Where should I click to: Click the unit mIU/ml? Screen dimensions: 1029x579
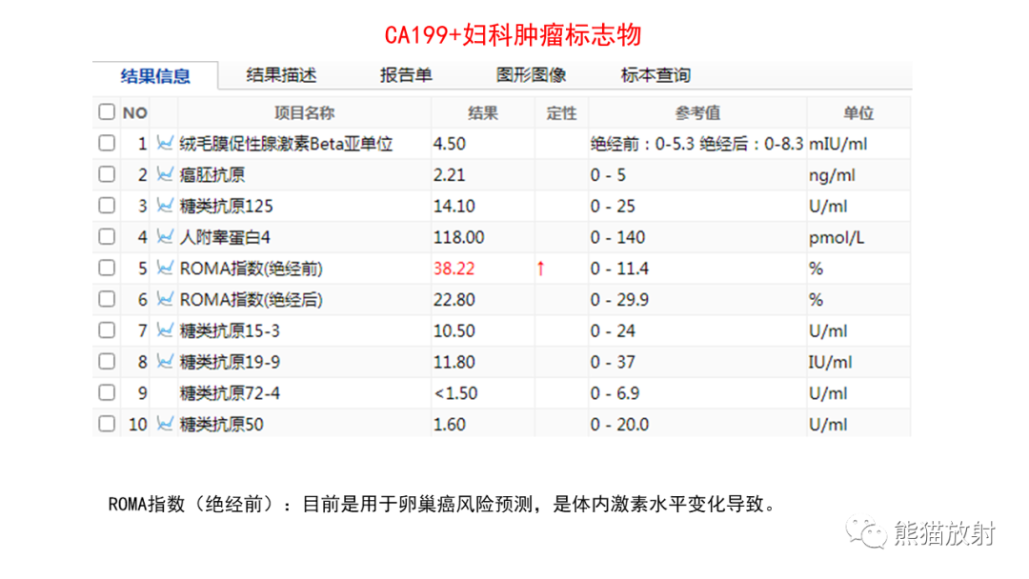click(x=838, y=144)
